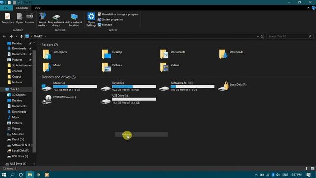Select the locked Local Disk (F:) drive

[233, 87]
